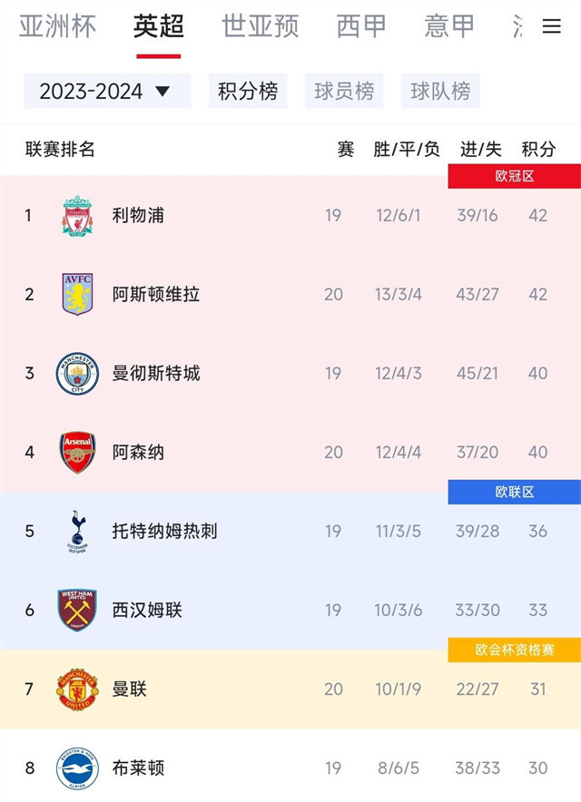This screenshot has height=802, width=581.
Task: Click the Aston Villa club crest
Action: pos(77,294)
